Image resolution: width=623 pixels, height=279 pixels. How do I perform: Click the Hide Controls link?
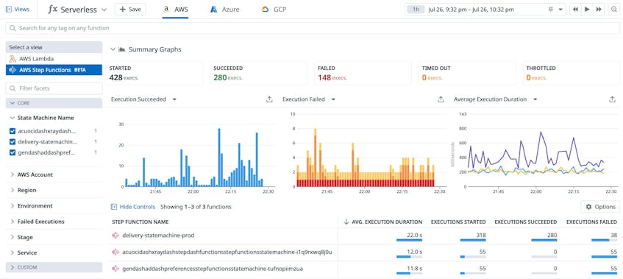point(133,207)
